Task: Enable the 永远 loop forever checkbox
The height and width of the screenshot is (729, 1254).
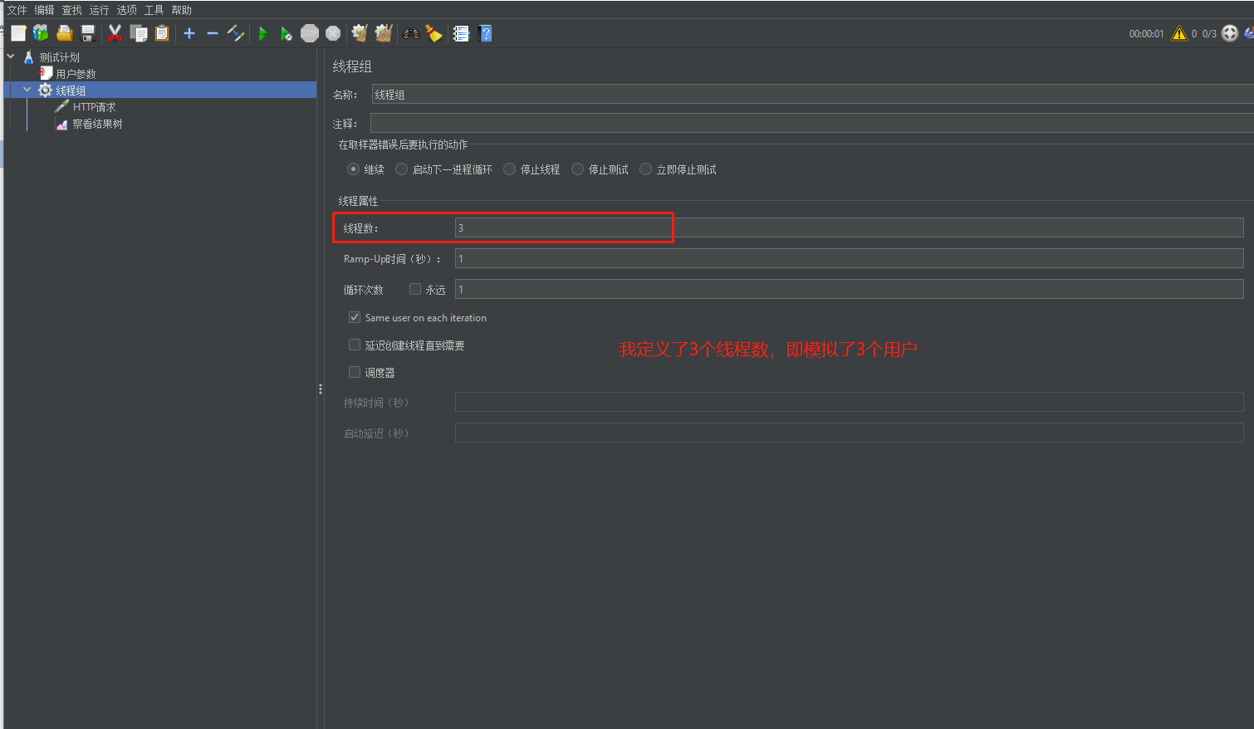Action: click(x=415, y=289)
